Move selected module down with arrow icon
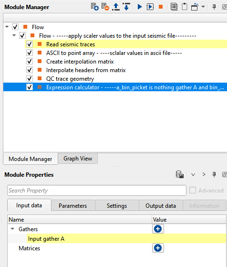Viewport: 227px width, 267px height. tap(126, 7)
